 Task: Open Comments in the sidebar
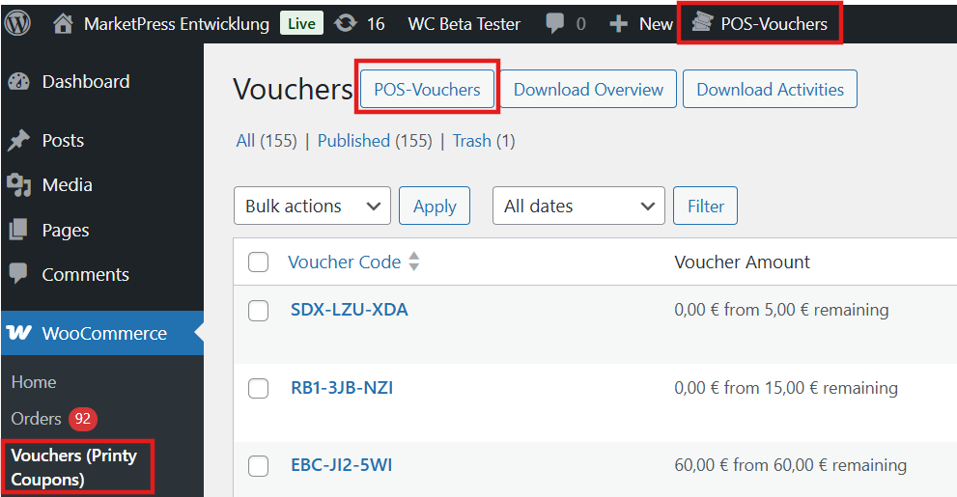(x=85, y=274)
